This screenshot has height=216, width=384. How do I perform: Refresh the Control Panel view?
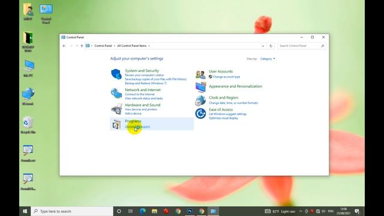pos(271,46)
